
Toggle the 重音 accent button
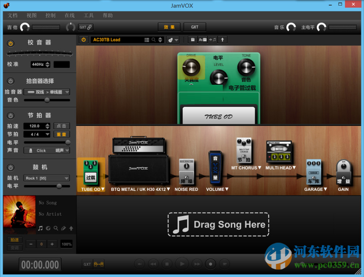click(x=62, y=134)
